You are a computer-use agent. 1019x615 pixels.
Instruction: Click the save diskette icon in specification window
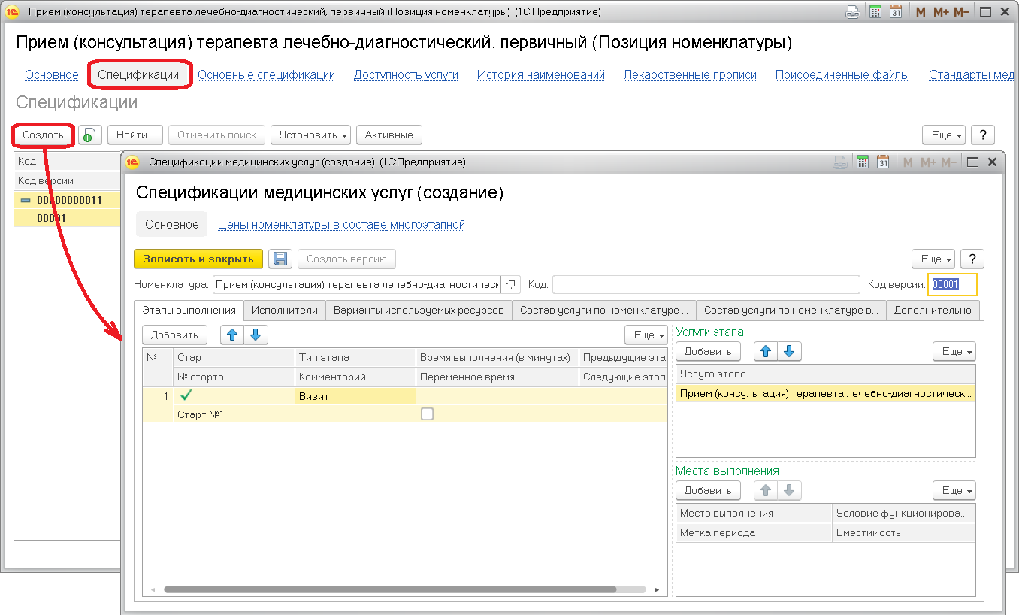click(281, 259)
